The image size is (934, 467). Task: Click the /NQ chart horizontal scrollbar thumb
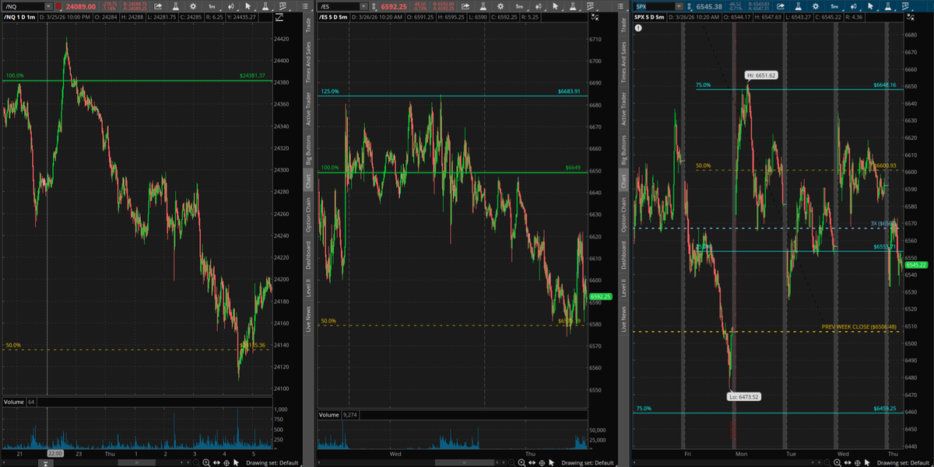pos(136,462)
